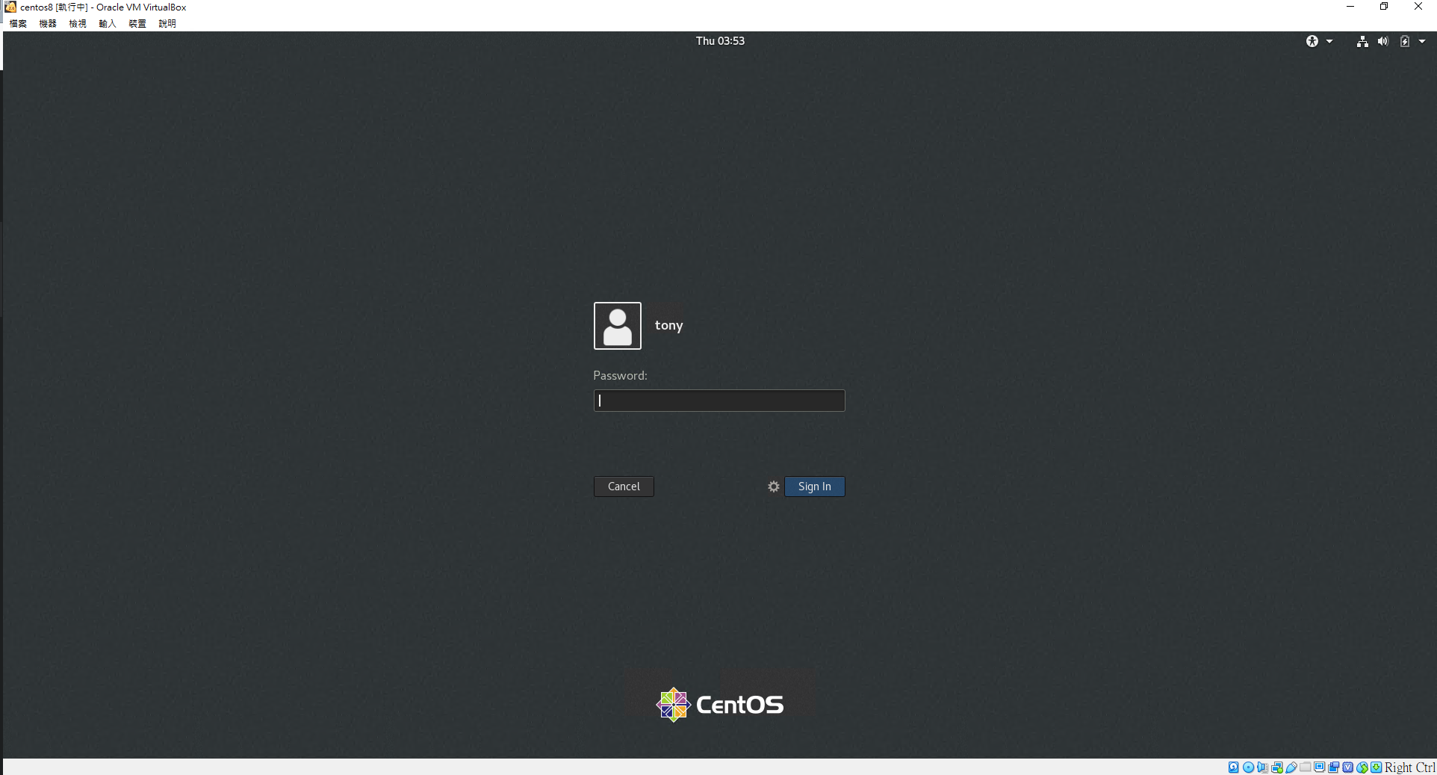1437x775 pixels.
Task: Click the audio status icon in VirtualBox bar
Action: (x=1262, y=768)
